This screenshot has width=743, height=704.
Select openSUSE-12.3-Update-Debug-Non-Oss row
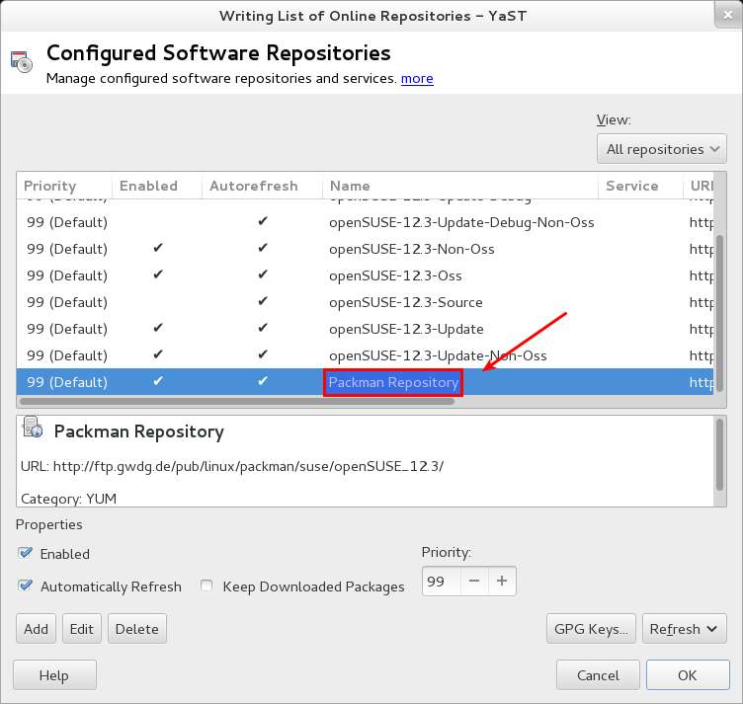(x=365, y=222)
